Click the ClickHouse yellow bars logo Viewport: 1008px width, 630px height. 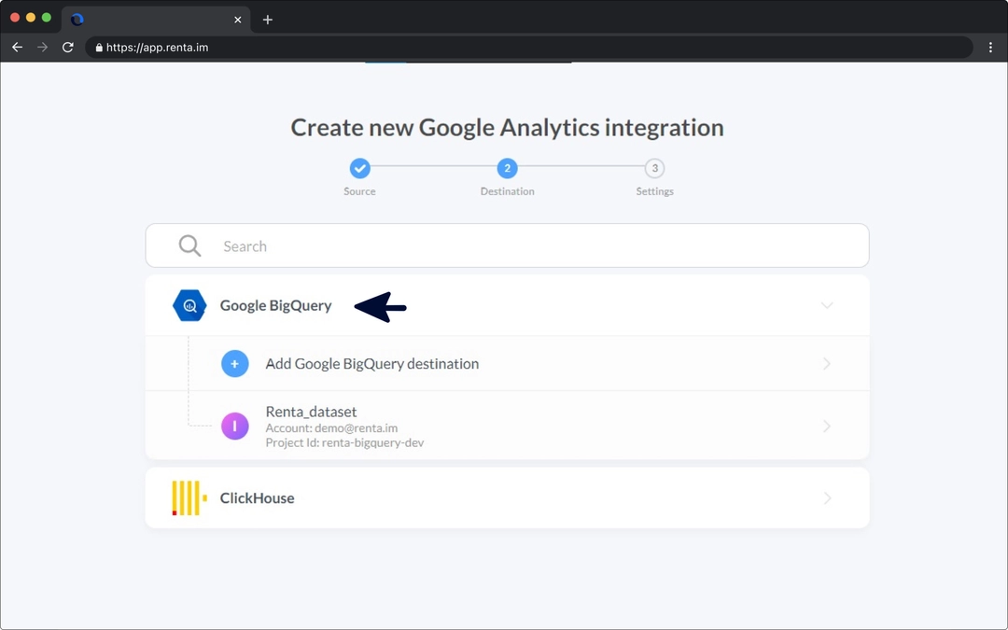189,498
